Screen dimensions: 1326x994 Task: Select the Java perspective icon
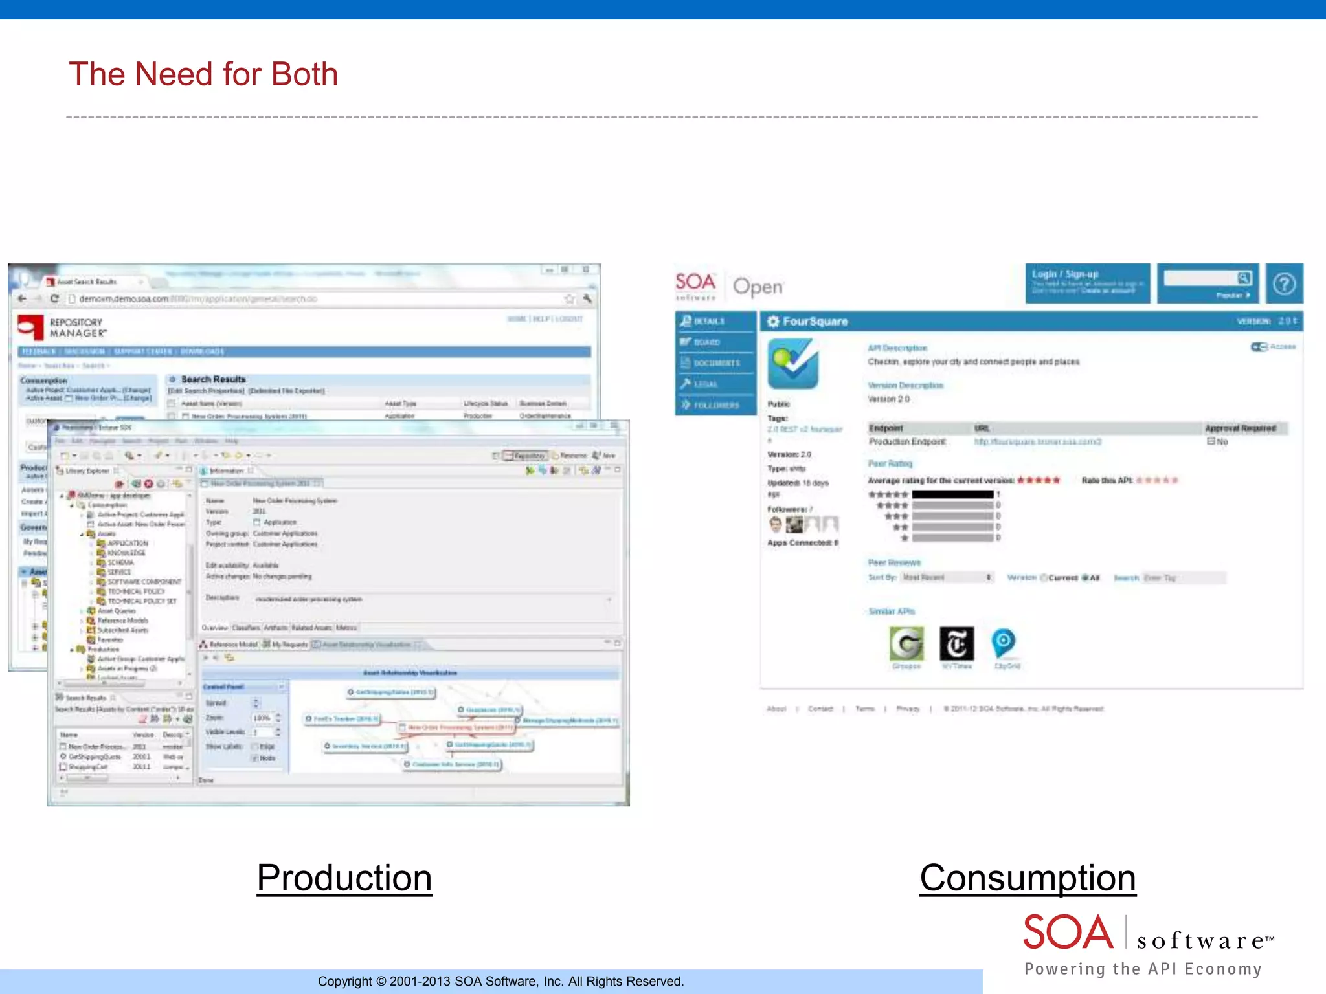pos(603,455)
